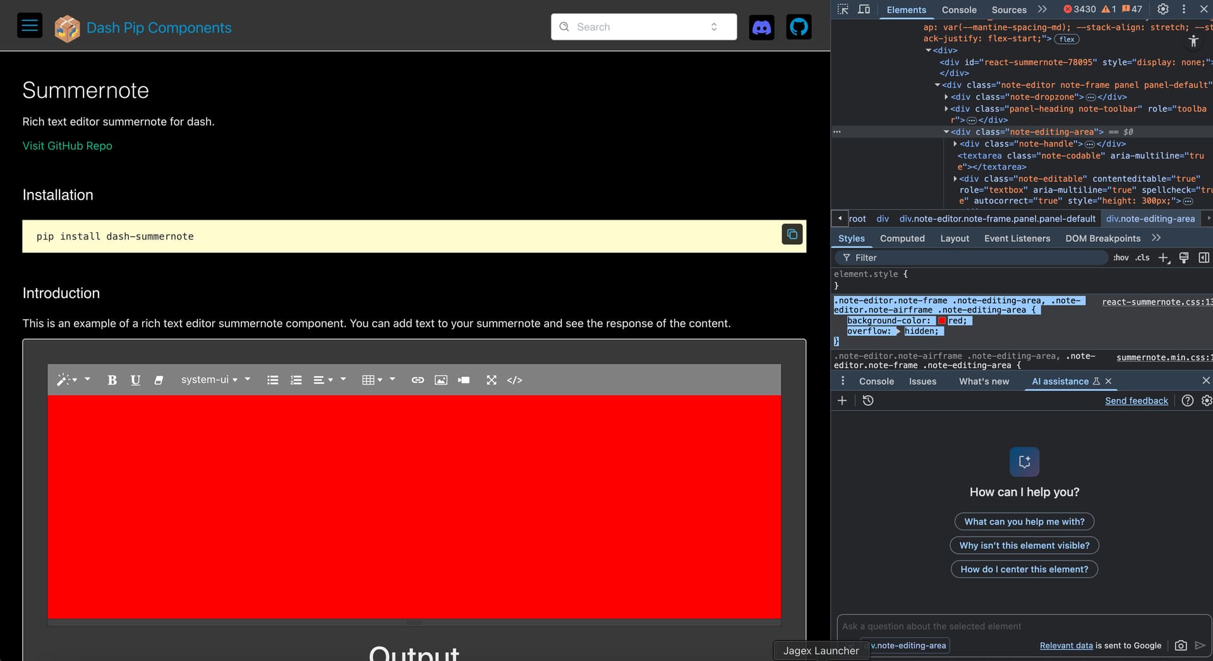The width and height of the screenshot is (1213, 661).
Task: Insert an unordered bullet list
Action: pos(272,379)
